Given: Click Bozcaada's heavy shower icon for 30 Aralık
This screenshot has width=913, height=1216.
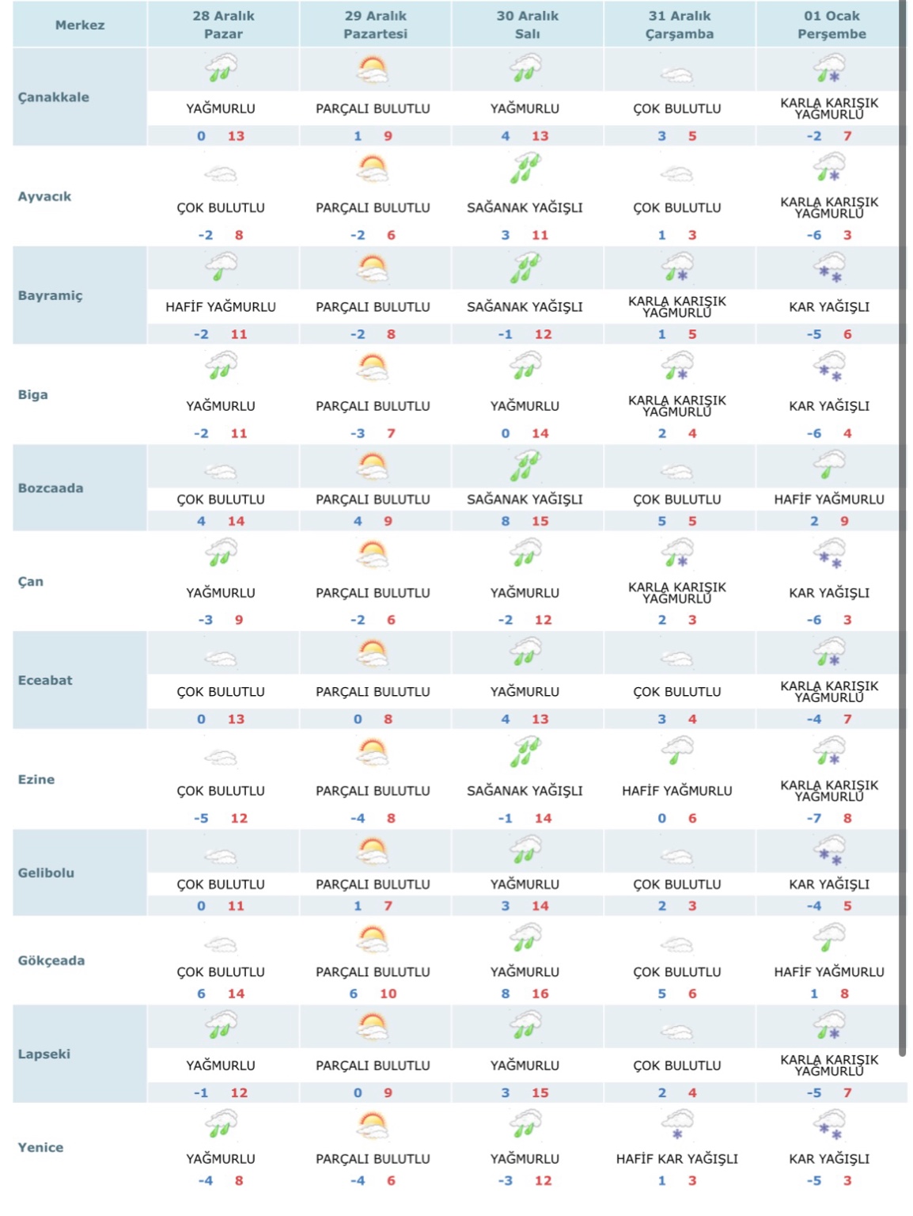Looking at the screenshot, I should click(x=525, y=465).
